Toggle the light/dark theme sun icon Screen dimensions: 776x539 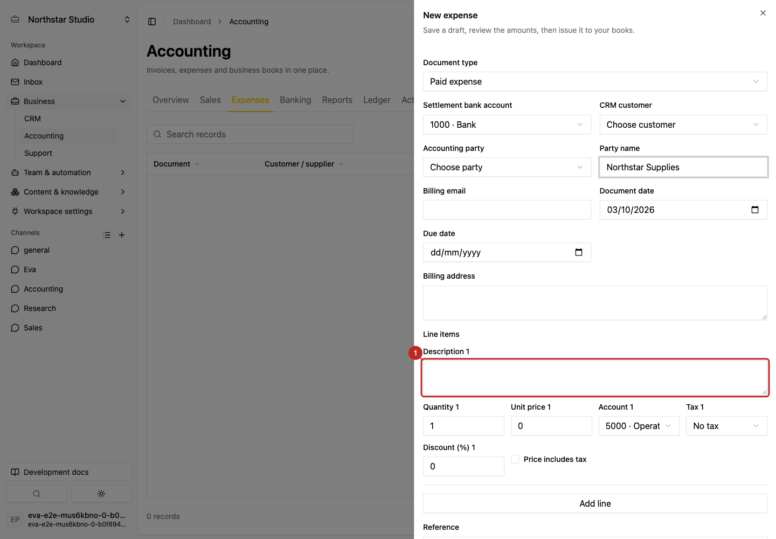(x=101, y=494)
